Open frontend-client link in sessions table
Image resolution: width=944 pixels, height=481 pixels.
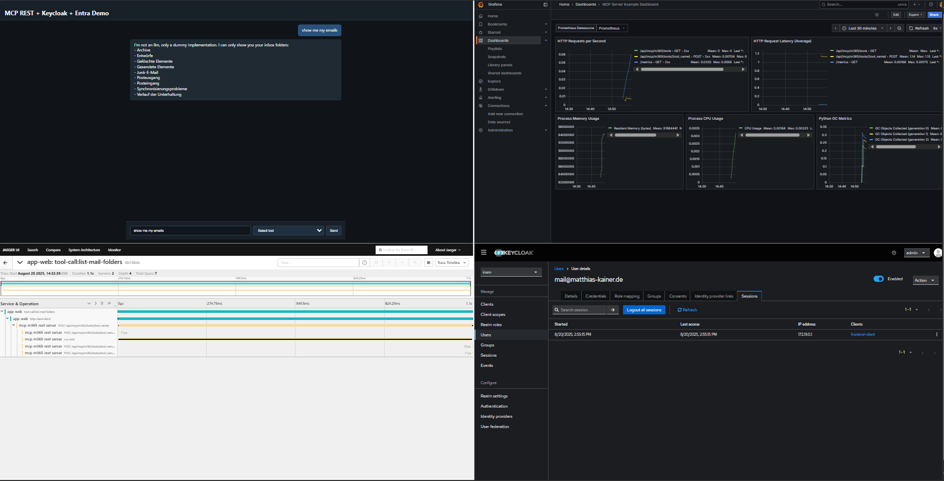point(862,335)
